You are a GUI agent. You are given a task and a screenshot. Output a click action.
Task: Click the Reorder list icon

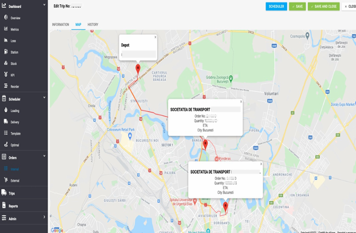coord(6,86)
